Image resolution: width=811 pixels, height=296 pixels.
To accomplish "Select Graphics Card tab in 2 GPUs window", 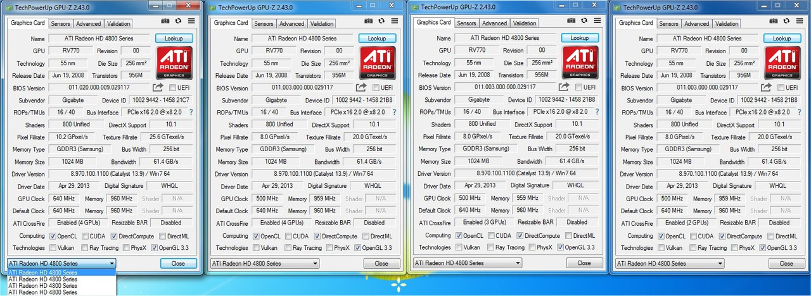I will pos(635,23).
